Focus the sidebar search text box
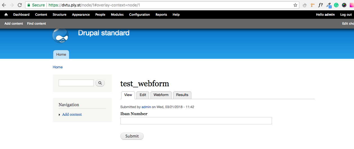This screenshot has width=354, height=149. tap(76, 83)
